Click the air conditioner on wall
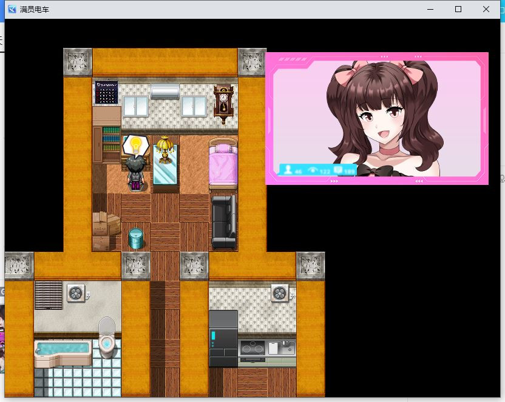 (165, 92)
